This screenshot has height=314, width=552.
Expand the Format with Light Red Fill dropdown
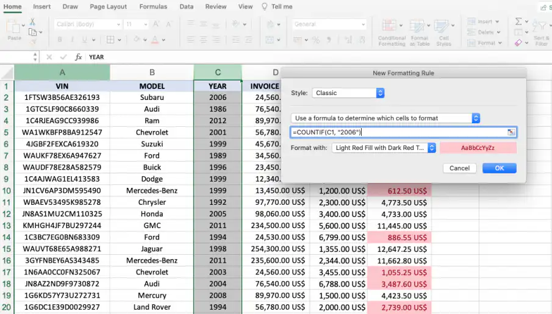384,148
